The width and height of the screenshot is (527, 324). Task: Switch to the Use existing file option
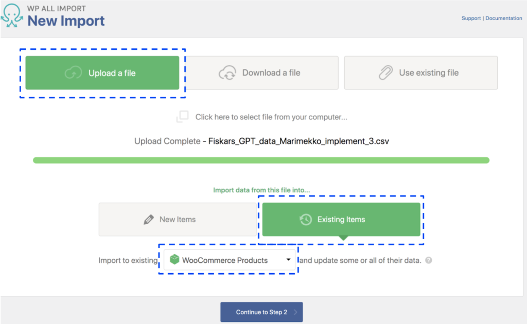(420, 73)
